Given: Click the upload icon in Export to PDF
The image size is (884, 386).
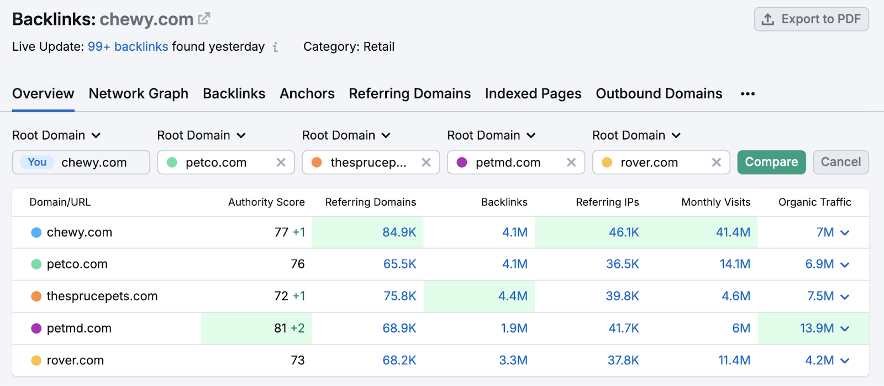Looking at the screenshot, I should click(x=767, y=19).
